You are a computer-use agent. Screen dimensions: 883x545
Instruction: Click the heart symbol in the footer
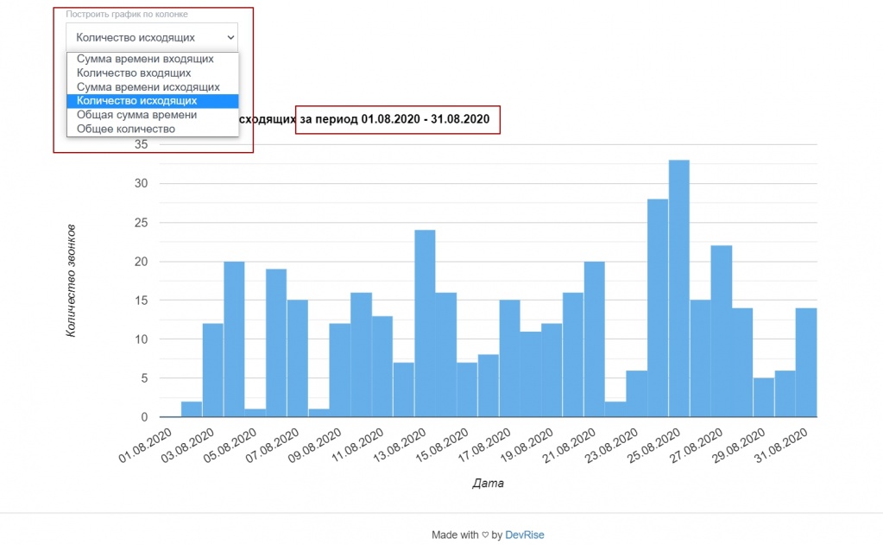[485, 535]
